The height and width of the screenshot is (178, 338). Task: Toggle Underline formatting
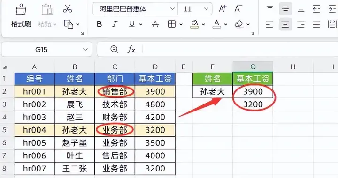[131, 24]
